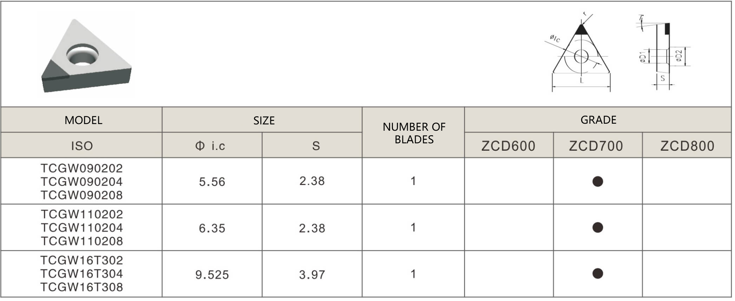Click the ZCD700 dot in TCGW110204 row

597,228
